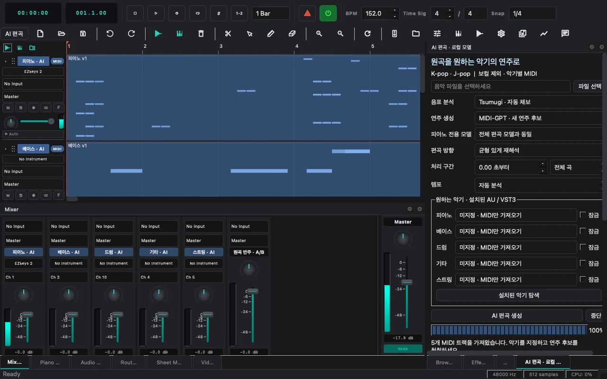Click the READ button under Master

(403, 349)
